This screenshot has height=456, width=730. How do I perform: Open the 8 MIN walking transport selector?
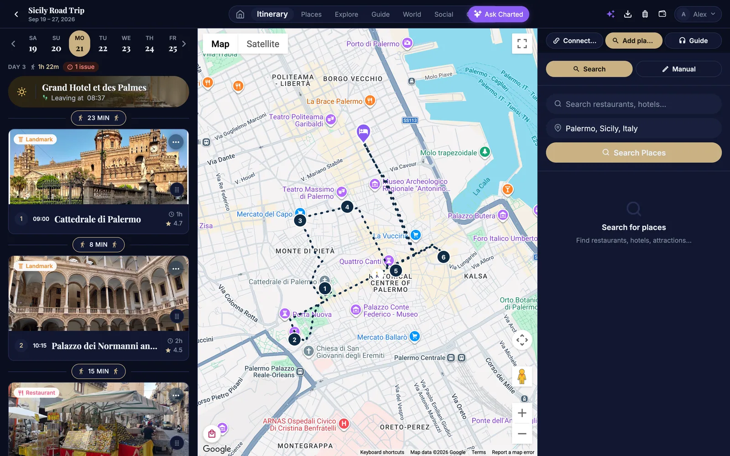[x=99, y=245]
